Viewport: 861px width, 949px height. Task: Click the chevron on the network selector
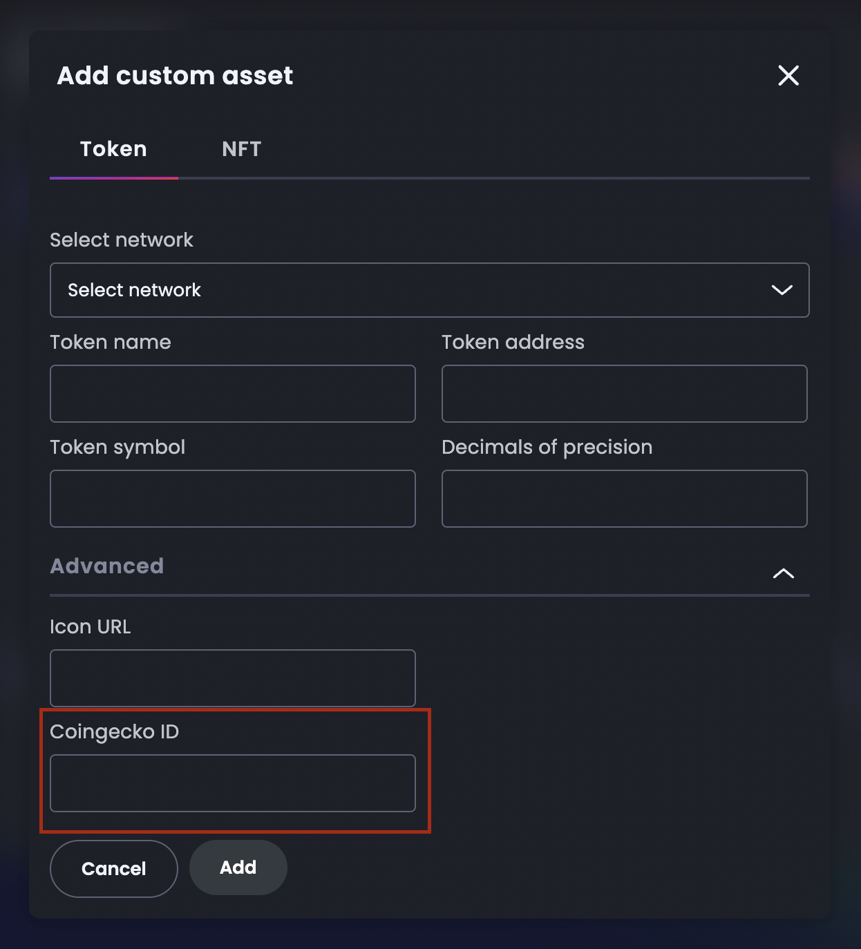(x=782, y=290)
